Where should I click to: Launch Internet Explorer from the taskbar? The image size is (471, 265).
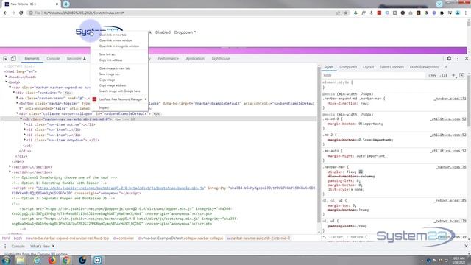37,260
